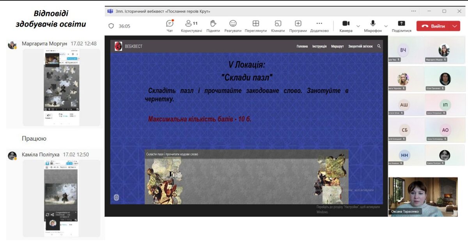Toggle the camera on or off

pyautogui.click(x=346, y=24)
